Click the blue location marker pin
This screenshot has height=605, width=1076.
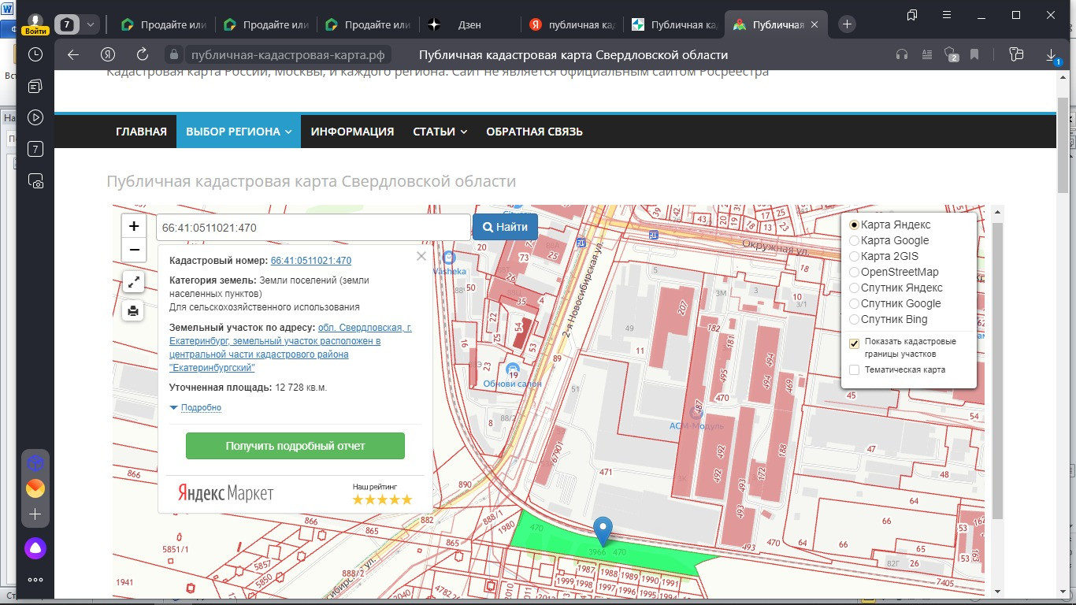603,529
